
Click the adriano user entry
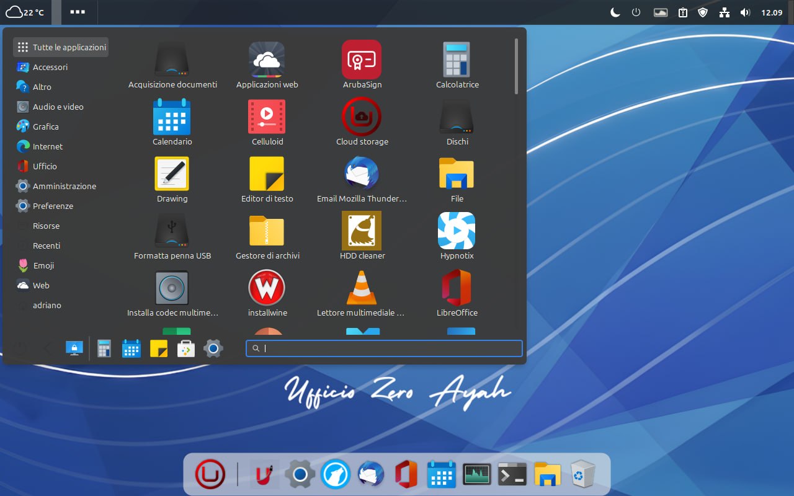pos(61,305)
